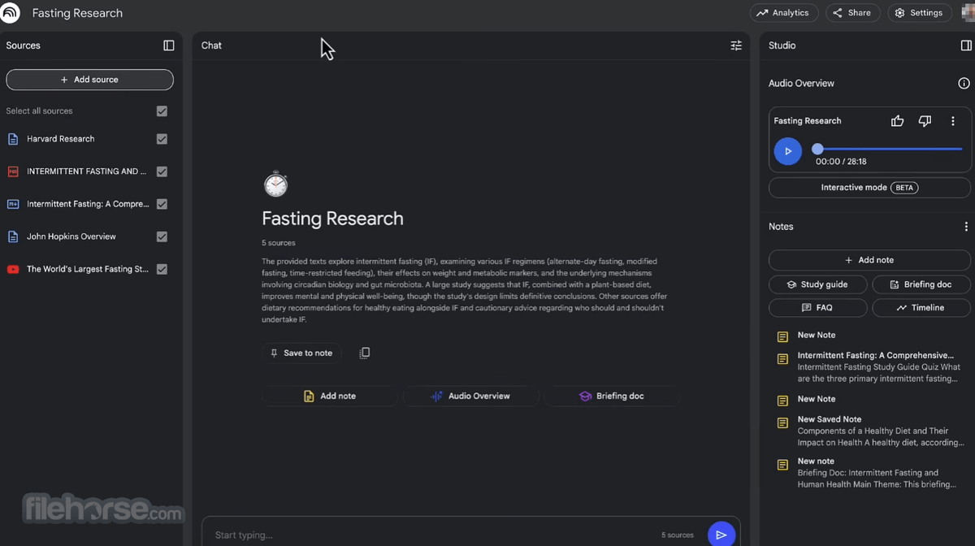Open Settings from top bar
The width and height of the screenshot is (975, 546).
[919, 13]
